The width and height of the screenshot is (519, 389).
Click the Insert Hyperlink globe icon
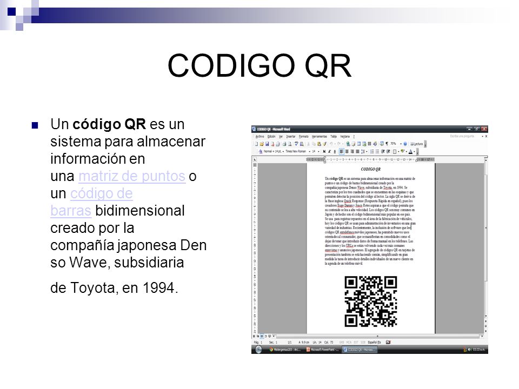[348, 144]
